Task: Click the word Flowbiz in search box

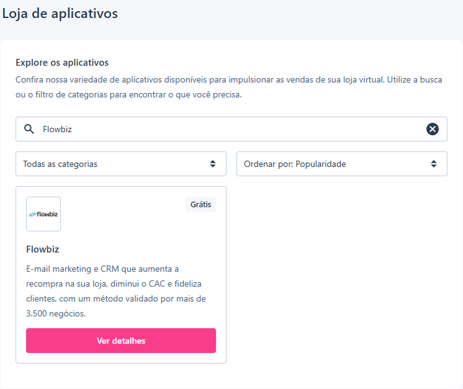Action: (x=57, y=129)
